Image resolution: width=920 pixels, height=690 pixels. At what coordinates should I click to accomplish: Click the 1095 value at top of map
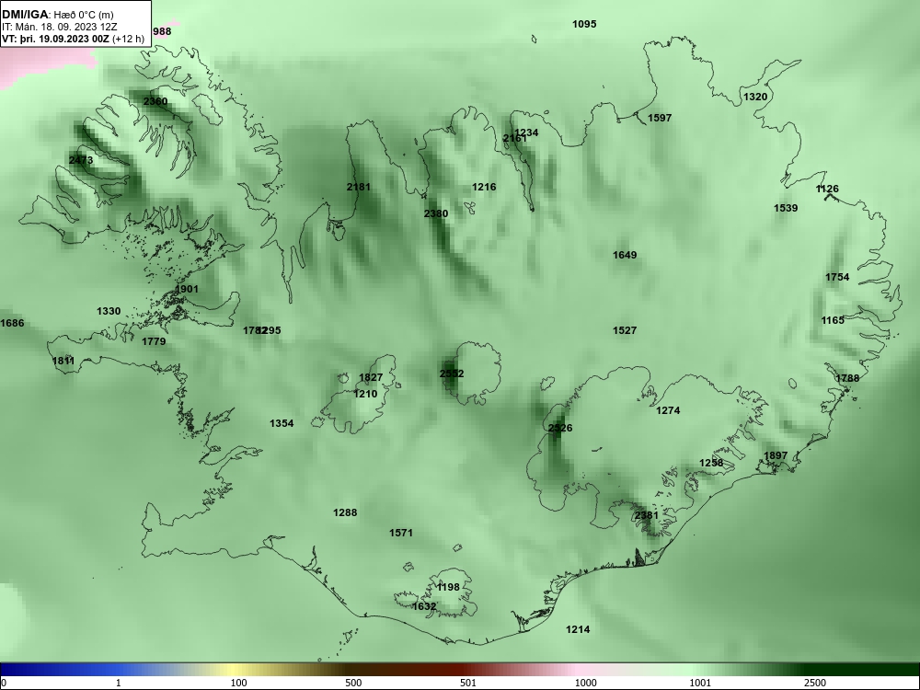(x=584, y=24)
